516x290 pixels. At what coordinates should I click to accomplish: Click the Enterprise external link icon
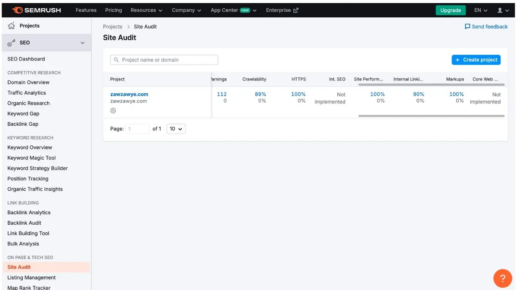tap(296, 10)
